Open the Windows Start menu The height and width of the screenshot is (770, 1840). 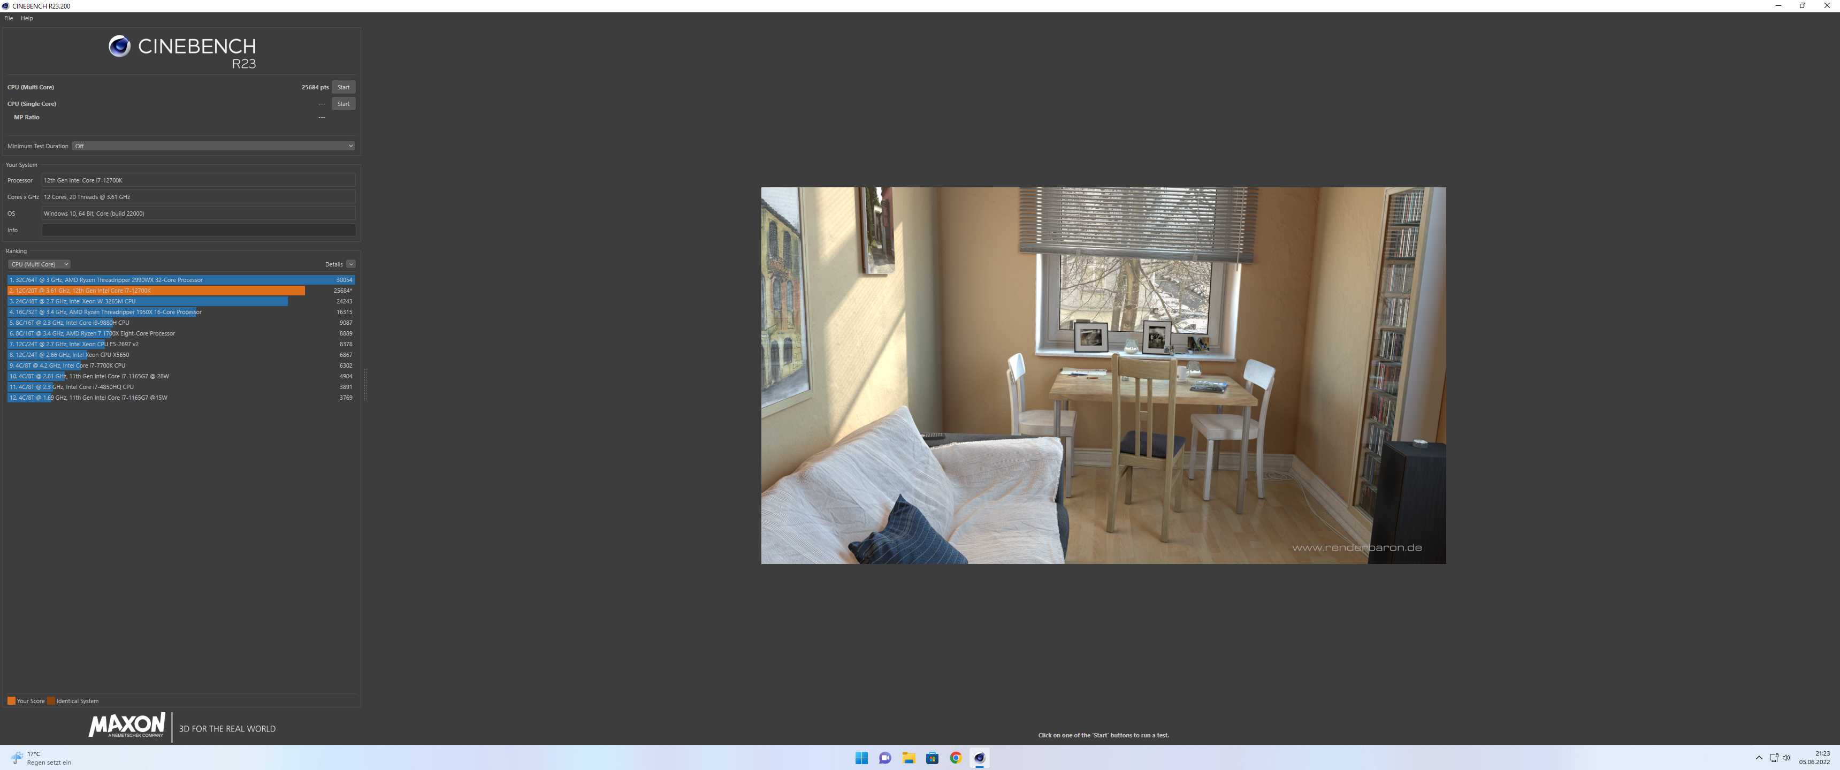tap(861, 758)
